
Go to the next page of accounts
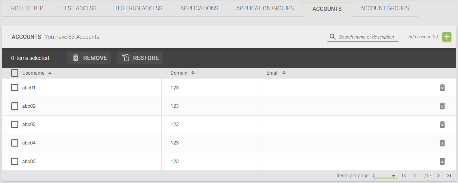click(438, 175)
